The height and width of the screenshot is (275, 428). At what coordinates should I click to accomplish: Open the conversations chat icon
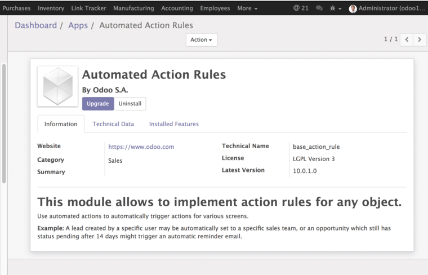coord(319,8)
